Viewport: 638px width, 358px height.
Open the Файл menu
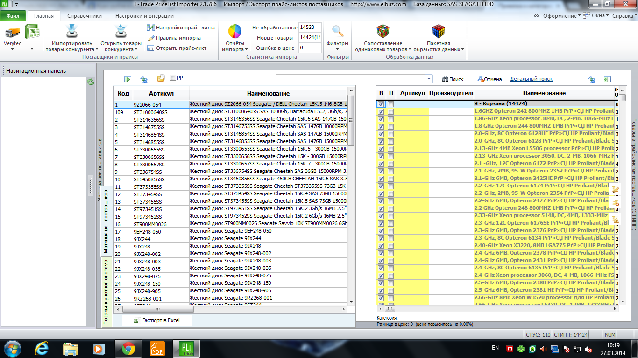click(x=13, y=16)
